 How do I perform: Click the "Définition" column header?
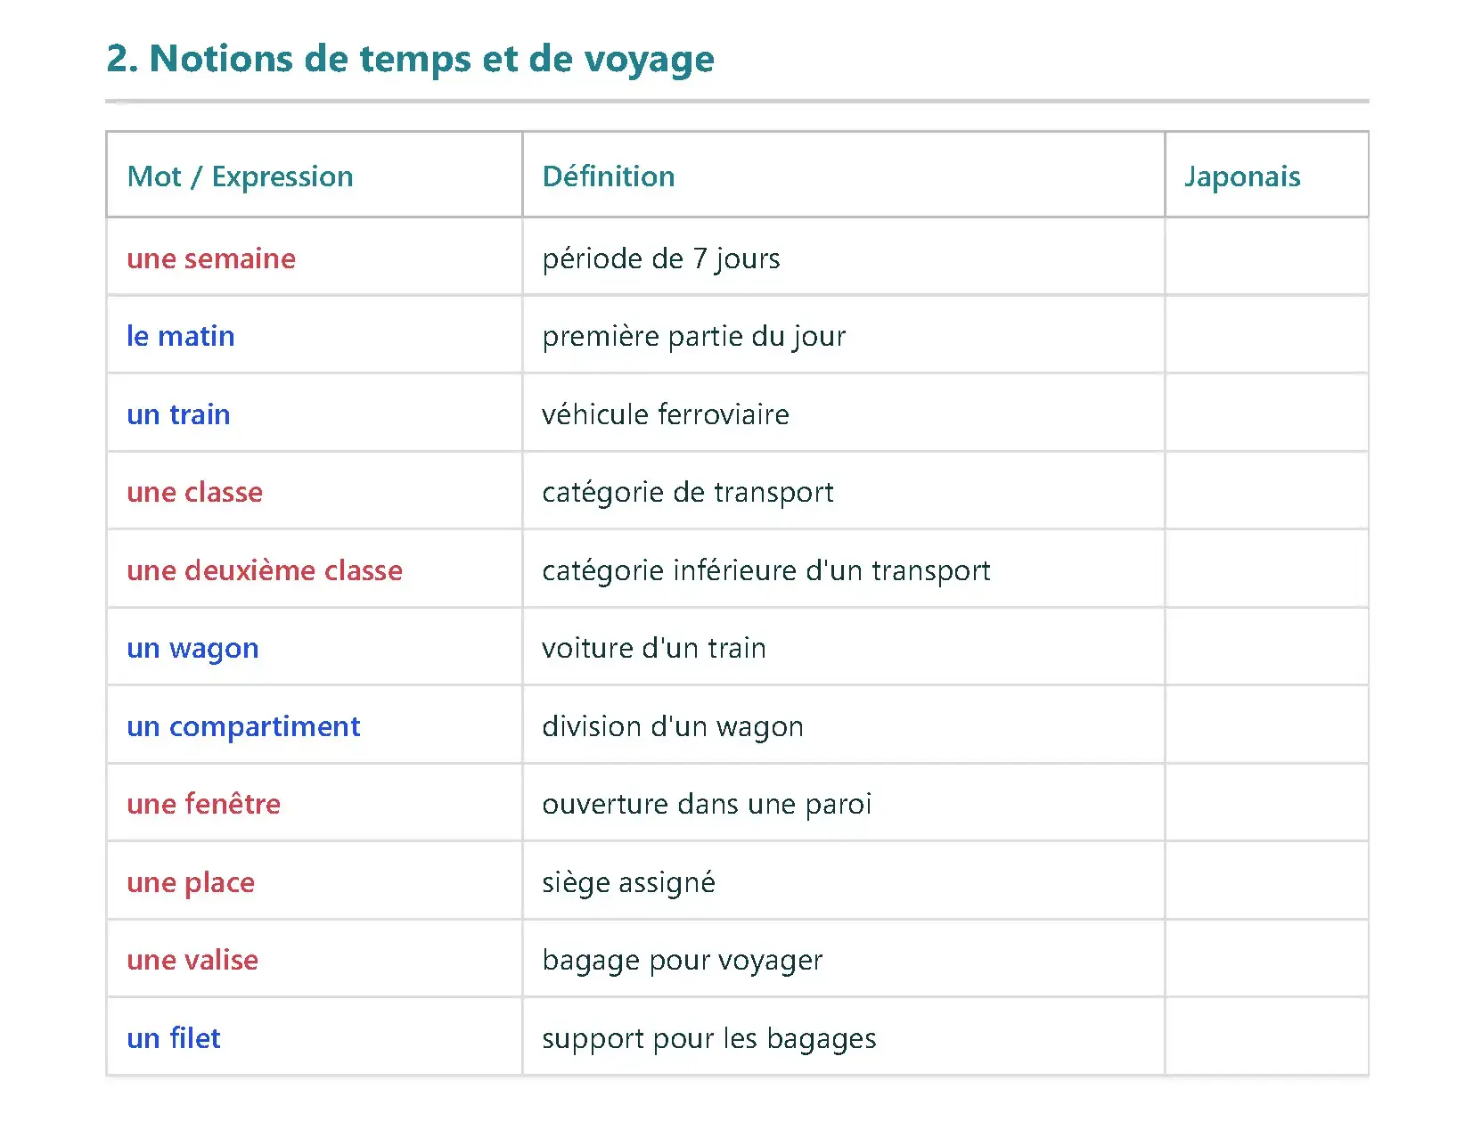(x=609, y=176)
